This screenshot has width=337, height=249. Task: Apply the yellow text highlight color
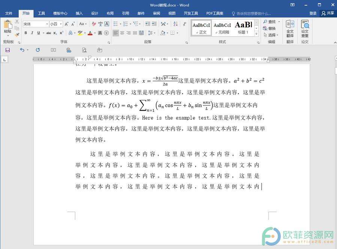point(80,33)
